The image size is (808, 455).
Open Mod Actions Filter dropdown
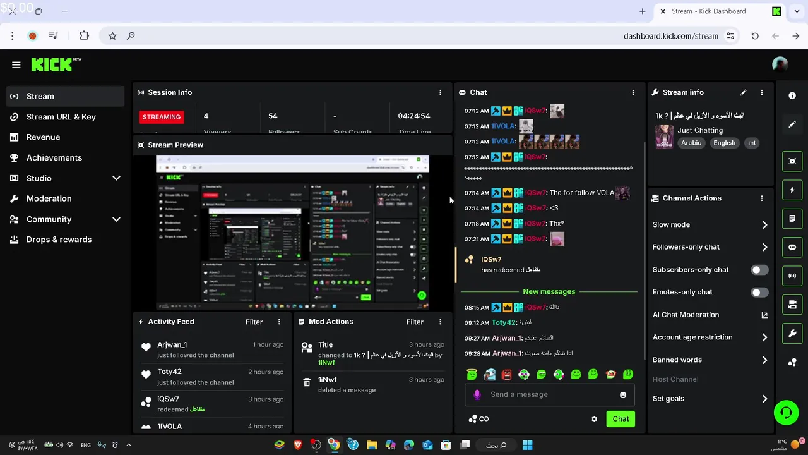[415, 322]
